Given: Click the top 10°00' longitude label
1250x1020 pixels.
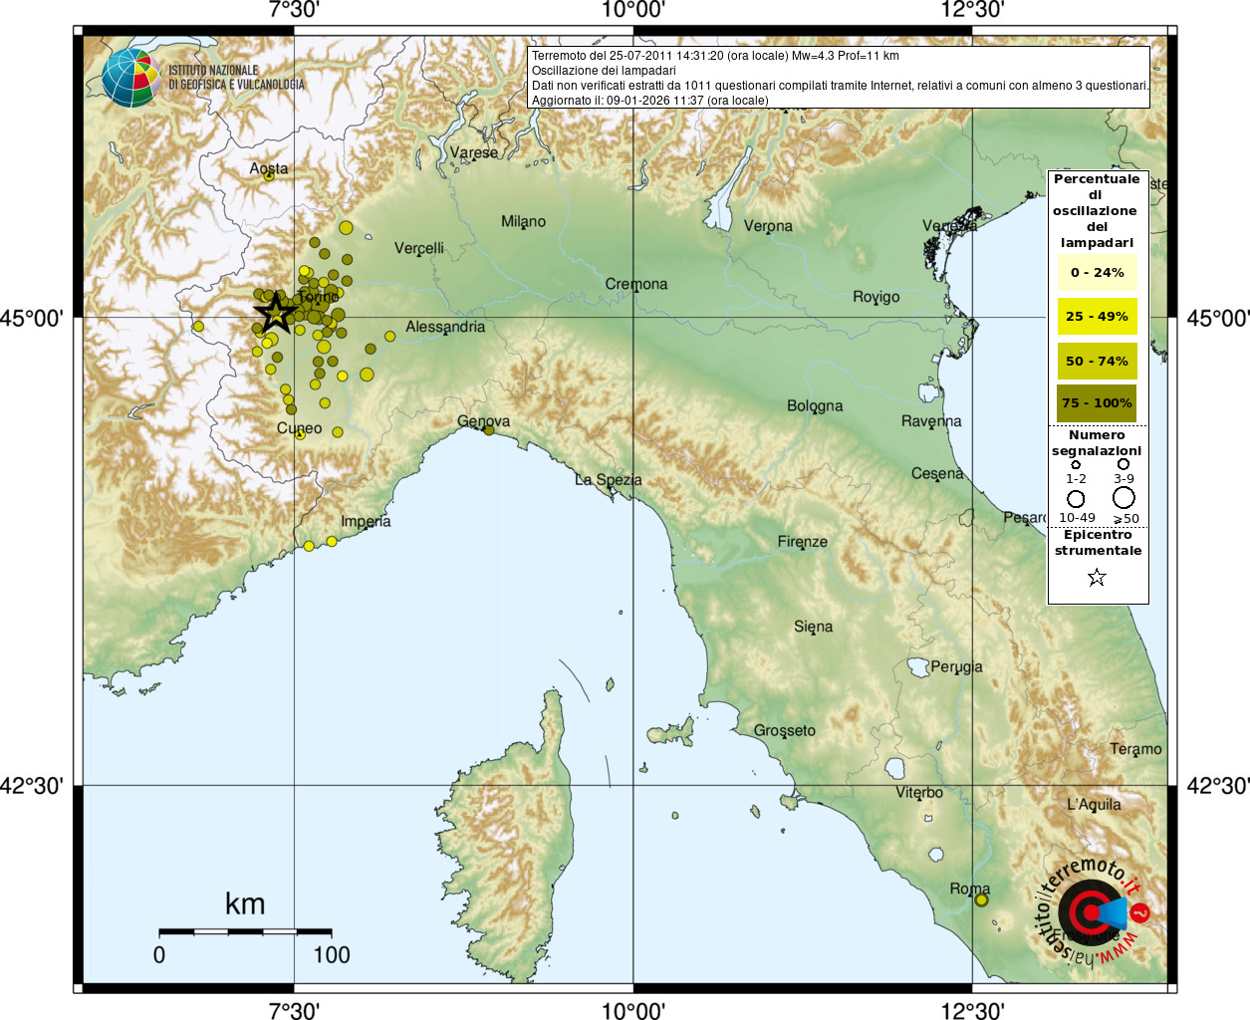Looking at the screenshot, I should [633, 10].
